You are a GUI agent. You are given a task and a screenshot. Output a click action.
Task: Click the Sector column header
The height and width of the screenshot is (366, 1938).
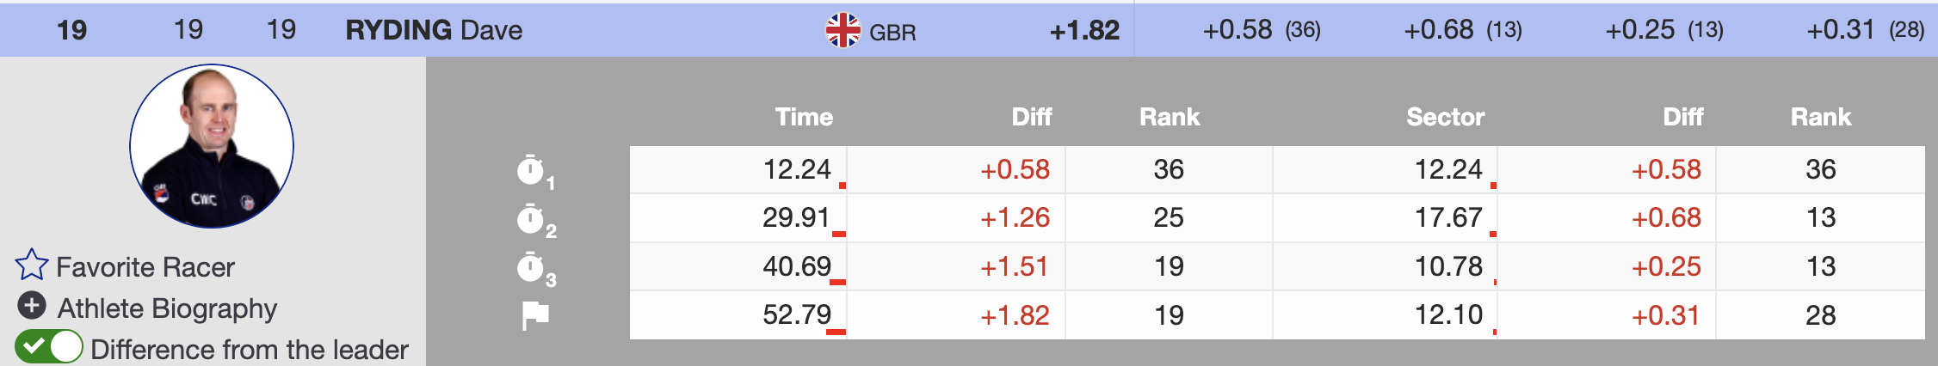(1445, 117)
